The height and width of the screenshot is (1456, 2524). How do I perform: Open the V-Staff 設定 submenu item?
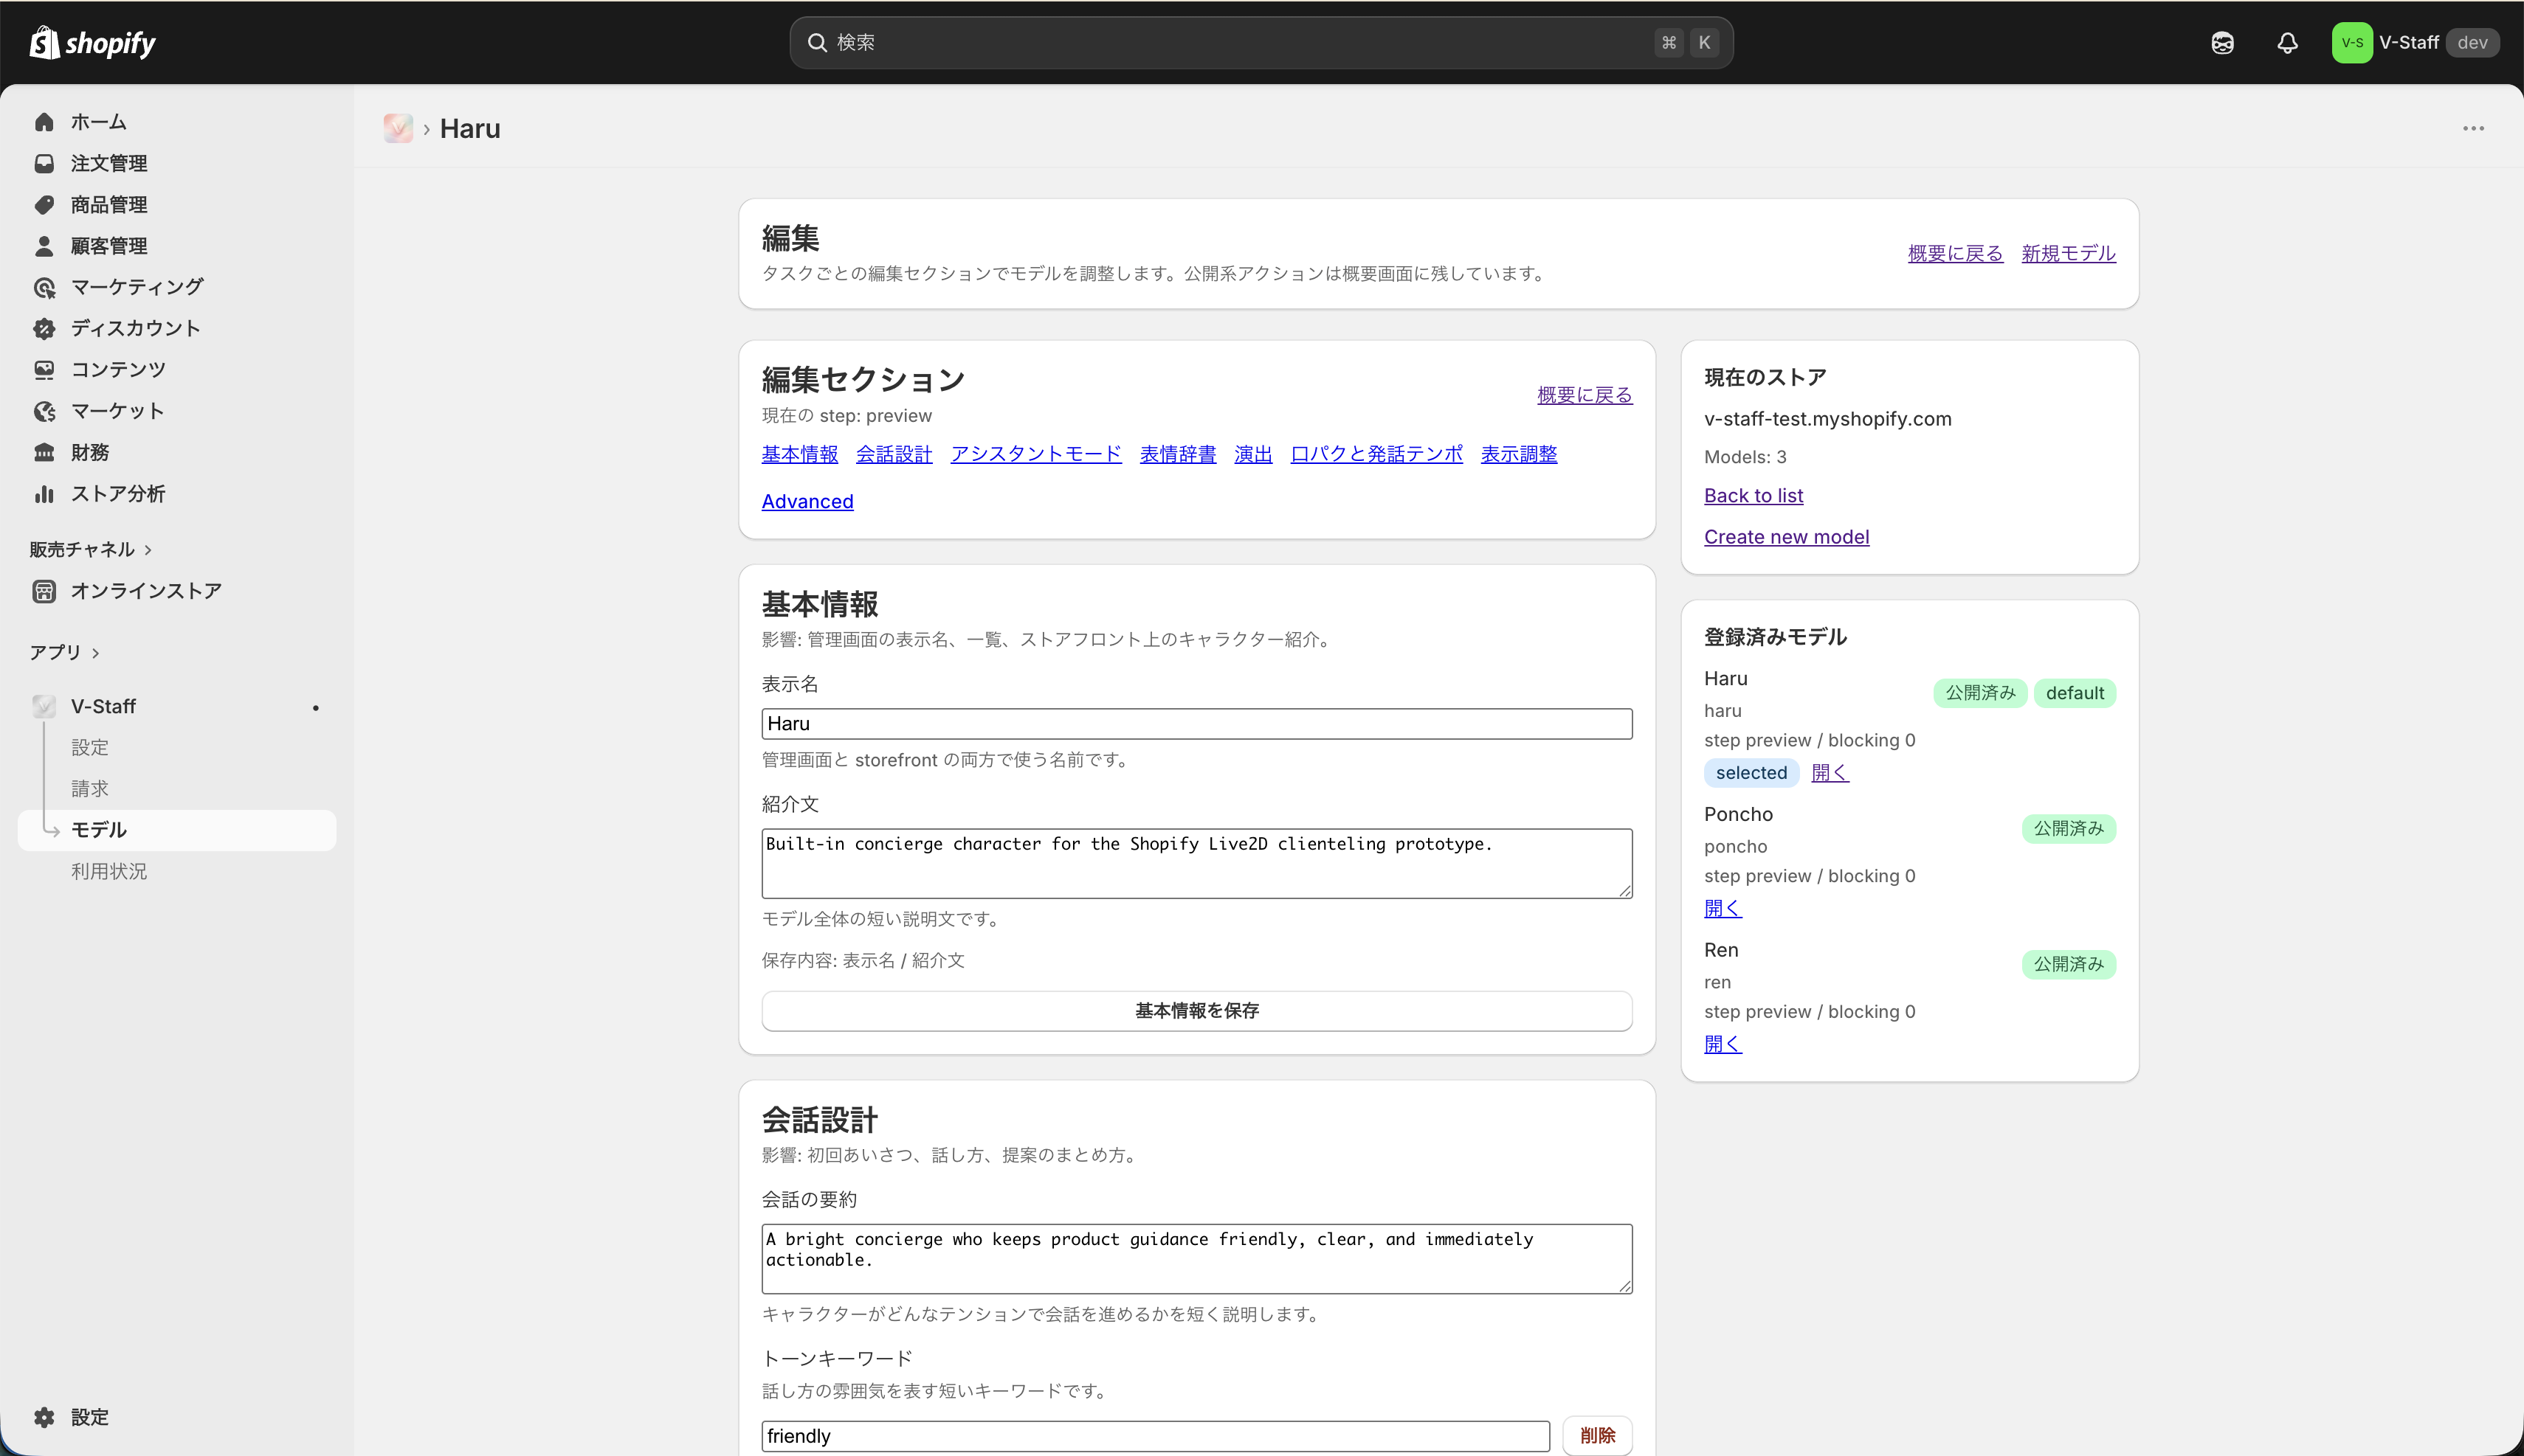(90, 748)
